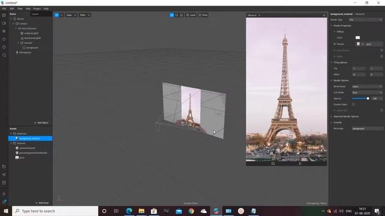Screen dimensions: 385x216
Task: Collapse the Textures folder in Assets
Action: click(x=11, y=143)
